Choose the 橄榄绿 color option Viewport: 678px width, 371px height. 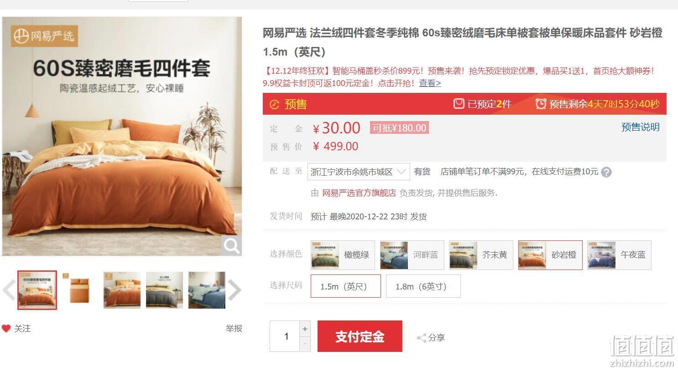(x=343, y=255)
